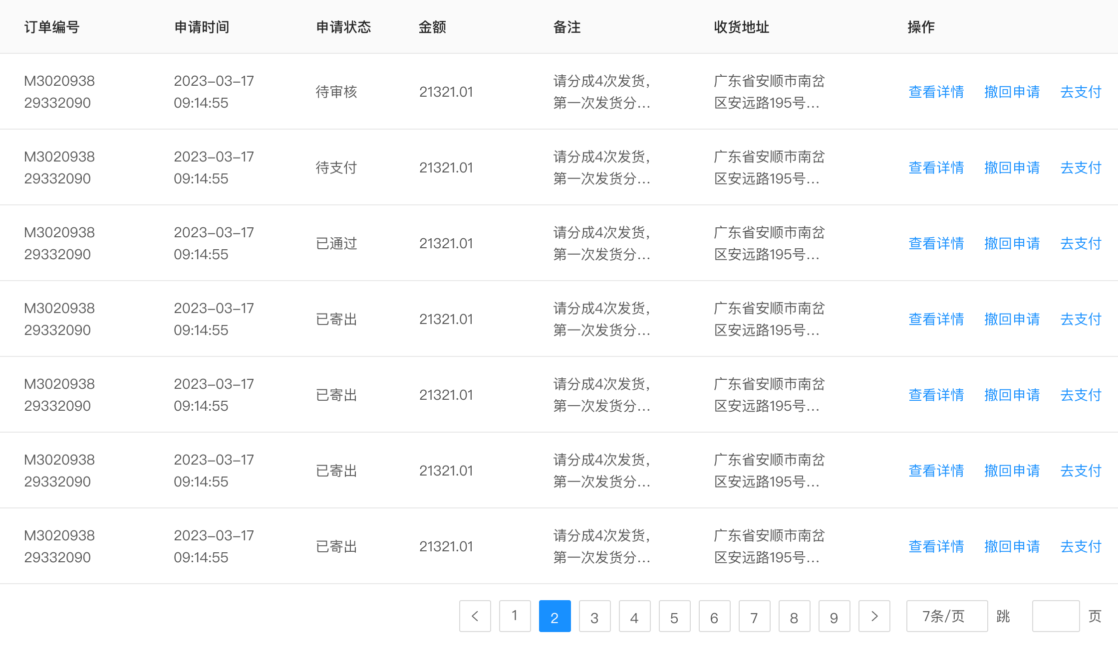1118x648 pixels.
Task: Jump to page 5
Action: click(674, 616)
